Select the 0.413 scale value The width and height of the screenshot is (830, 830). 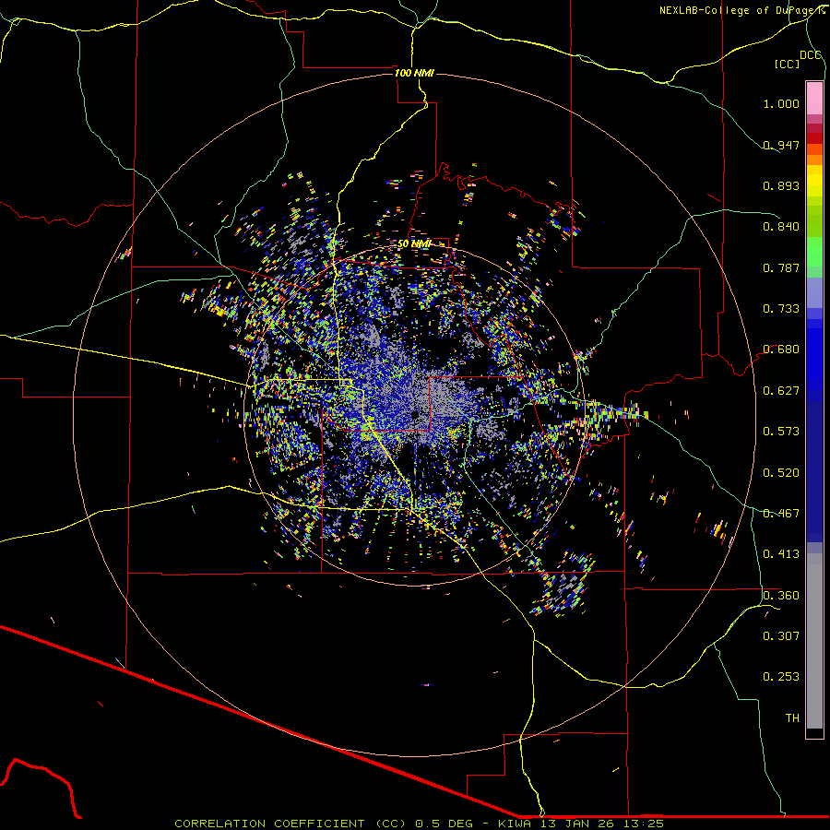click(x=781, y=554)
